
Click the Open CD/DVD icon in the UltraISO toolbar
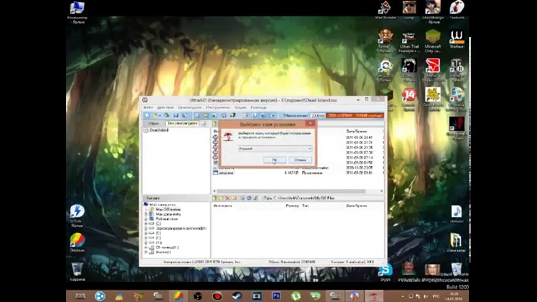point(167,115)
